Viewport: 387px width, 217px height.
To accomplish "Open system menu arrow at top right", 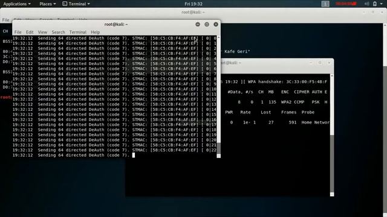I will 381,4.
